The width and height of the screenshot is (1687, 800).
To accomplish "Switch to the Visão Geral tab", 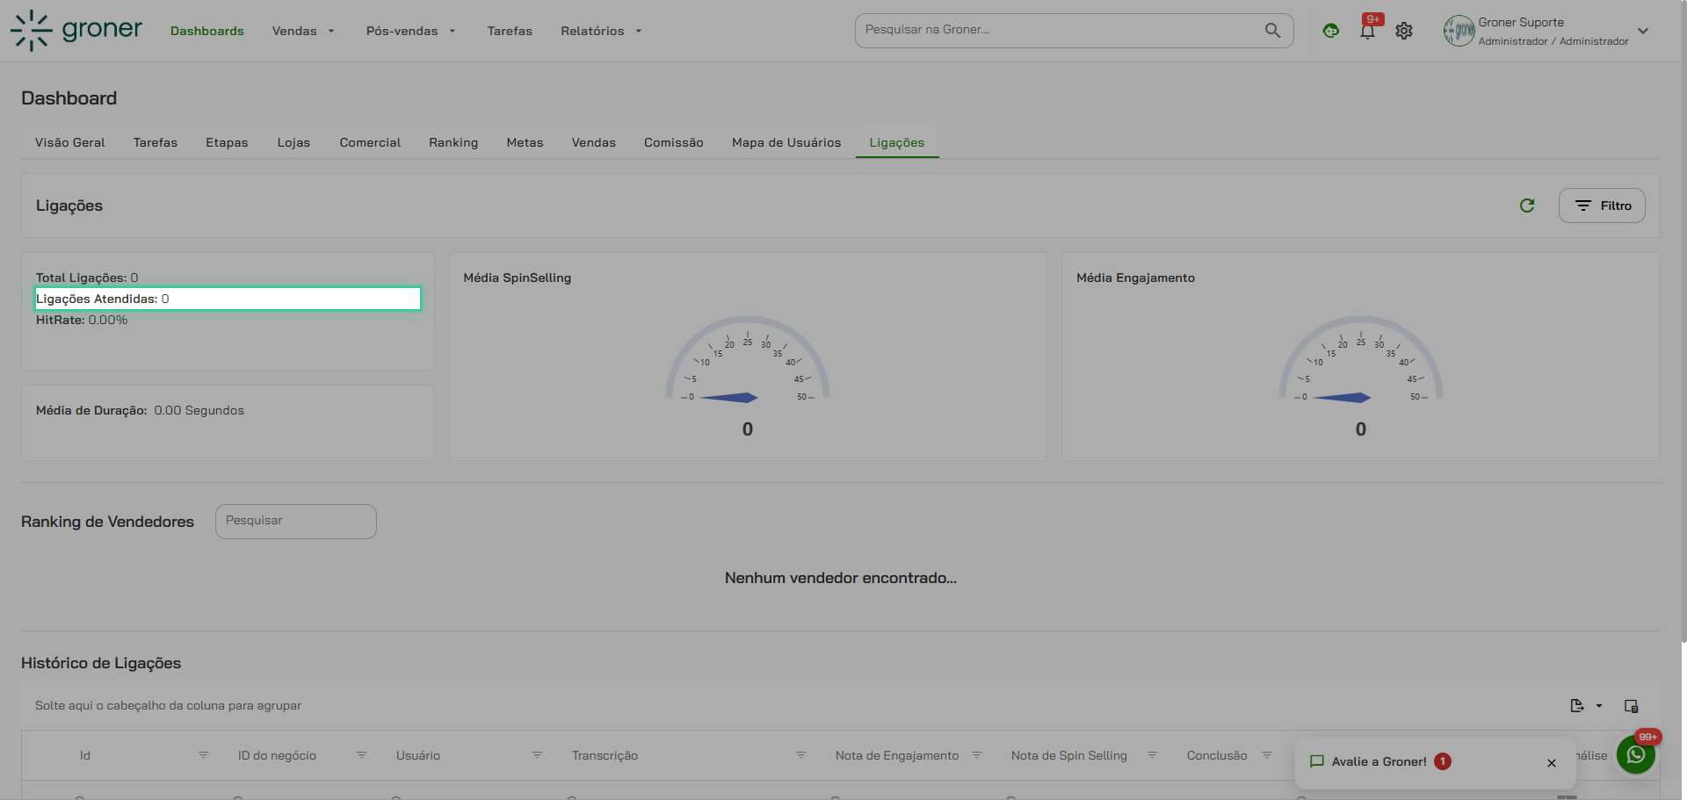I will click(70, 142).
